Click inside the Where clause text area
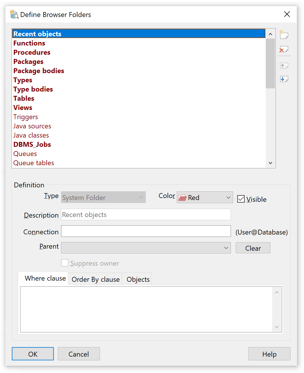The height and width of the screenshot is (373, 304). 146,309
